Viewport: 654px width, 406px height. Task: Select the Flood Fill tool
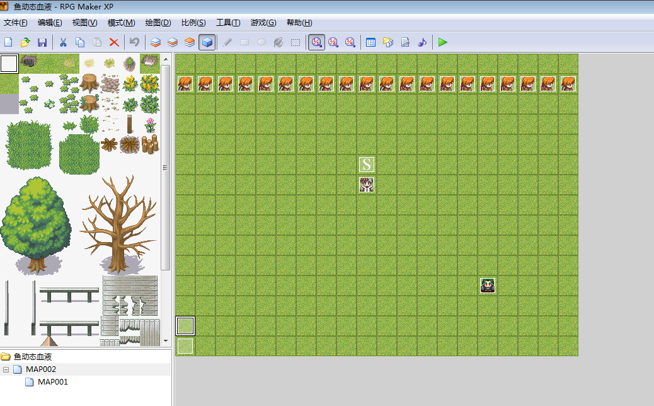click(x=278, y=42)
